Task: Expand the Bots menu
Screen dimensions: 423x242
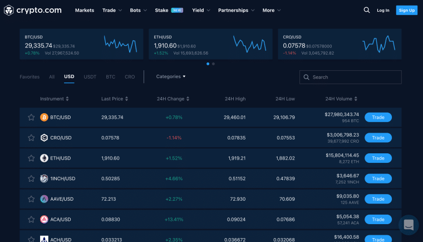Action: (x=139, y=10)
